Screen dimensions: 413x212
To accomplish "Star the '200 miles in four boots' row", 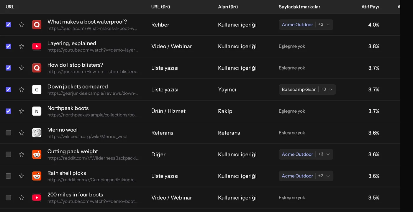I will 22,198.
